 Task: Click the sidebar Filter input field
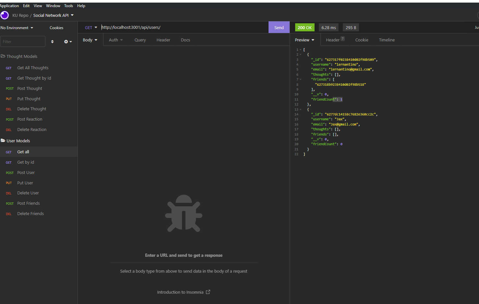tap(23, 41)
